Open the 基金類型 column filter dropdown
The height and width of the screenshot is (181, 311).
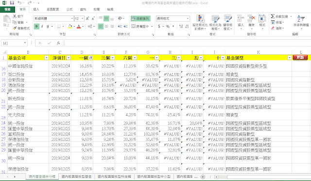(x=290, y=58)
